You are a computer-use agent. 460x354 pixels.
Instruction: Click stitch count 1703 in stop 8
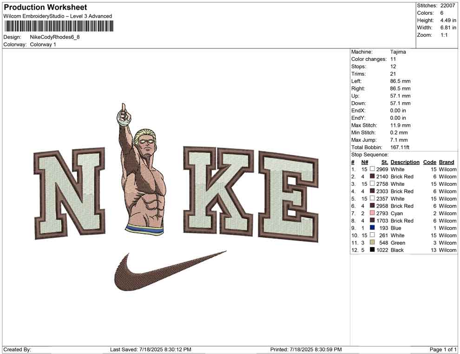pos(382,221)
